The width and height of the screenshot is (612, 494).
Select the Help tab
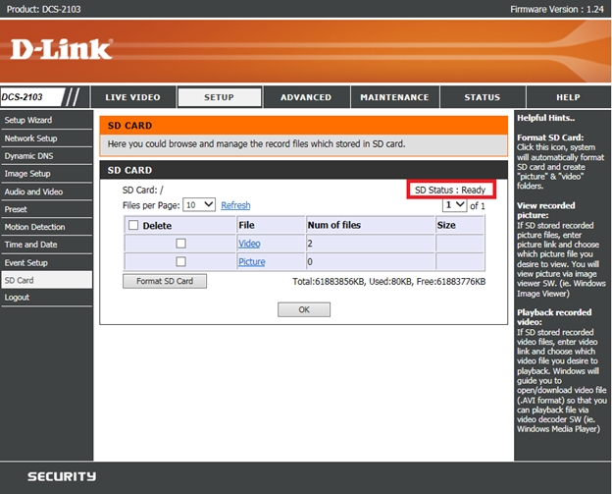[568, 97]
